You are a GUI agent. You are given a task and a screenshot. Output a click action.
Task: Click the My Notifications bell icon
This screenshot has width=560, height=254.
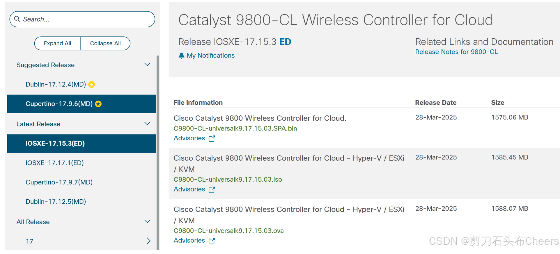pos(181,56)
